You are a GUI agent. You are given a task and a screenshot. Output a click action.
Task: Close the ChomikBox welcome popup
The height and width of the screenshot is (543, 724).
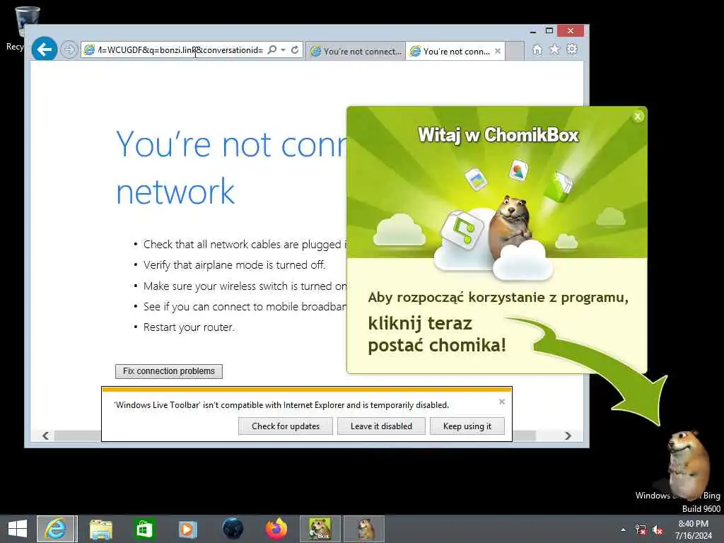[x=638, y=117]
